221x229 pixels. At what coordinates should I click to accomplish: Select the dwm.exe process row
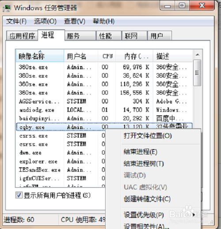click(61, 153)
